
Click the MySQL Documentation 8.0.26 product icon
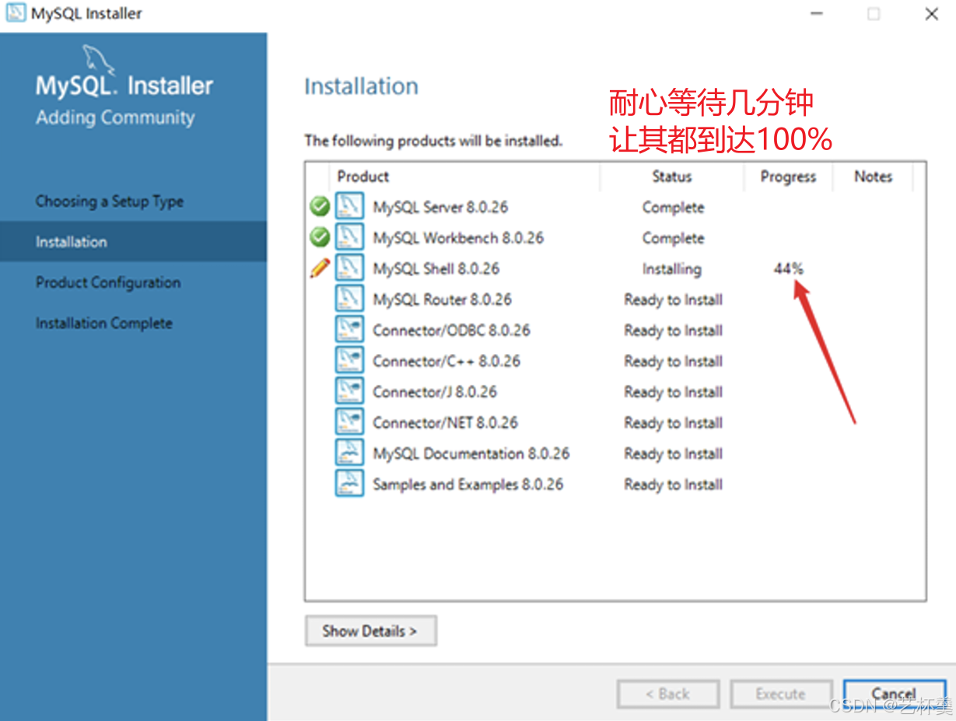point(349,453)
